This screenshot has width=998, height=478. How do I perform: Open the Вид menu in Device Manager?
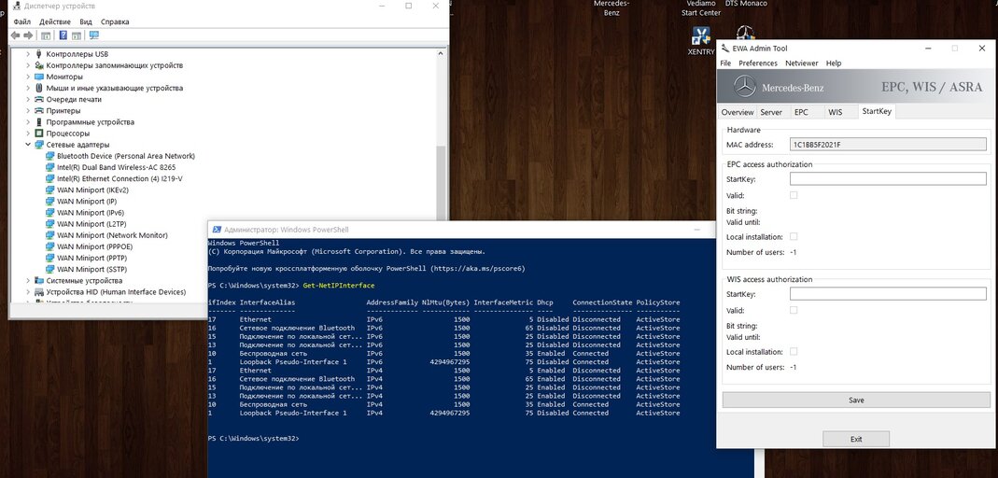point(86,21)
